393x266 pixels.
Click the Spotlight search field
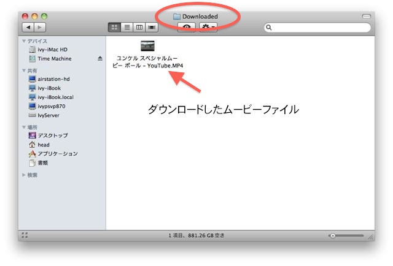317,28
